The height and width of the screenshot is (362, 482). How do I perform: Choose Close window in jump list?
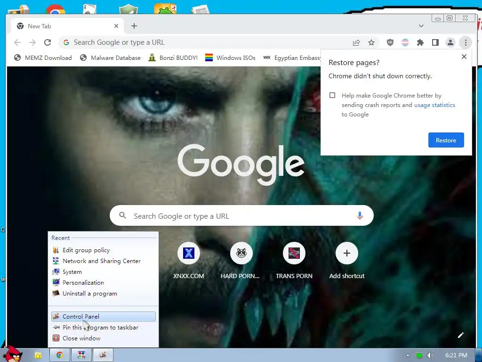[x=103, y=338]
